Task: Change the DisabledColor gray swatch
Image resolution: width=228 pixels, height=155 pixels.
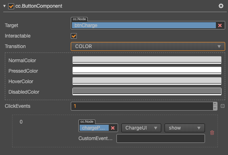Action: [147, 92]
